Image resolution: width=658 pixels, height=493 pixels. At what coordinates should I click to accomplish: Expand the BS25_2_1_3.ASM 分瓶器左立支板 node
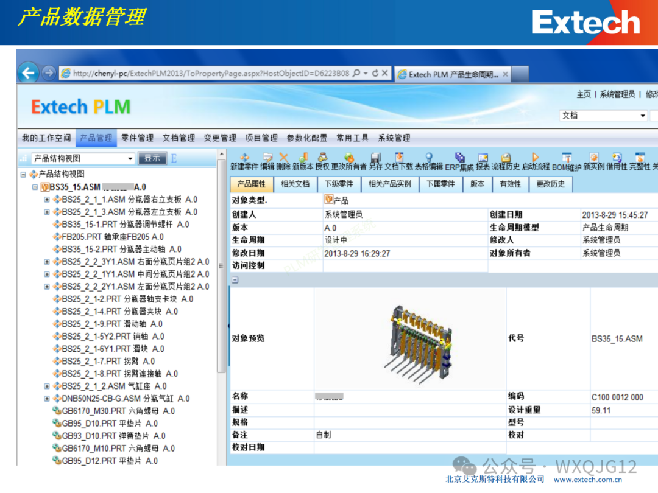coord(47,212)
